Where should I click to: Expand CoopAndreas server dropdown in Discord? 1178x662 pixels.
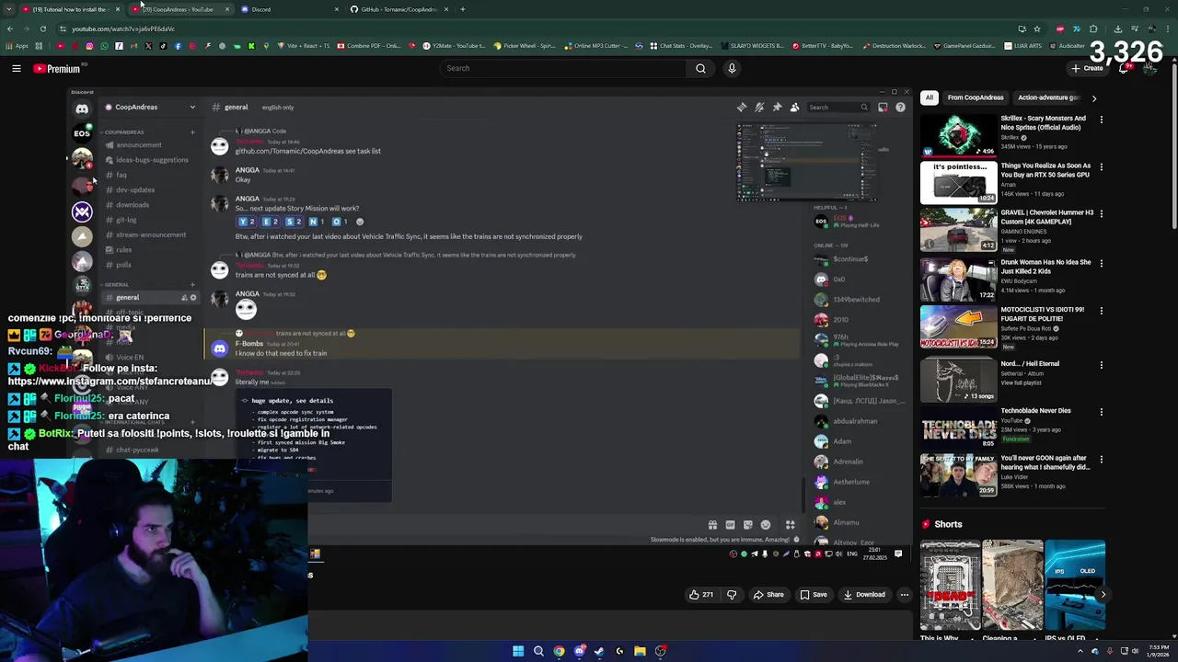192,108
